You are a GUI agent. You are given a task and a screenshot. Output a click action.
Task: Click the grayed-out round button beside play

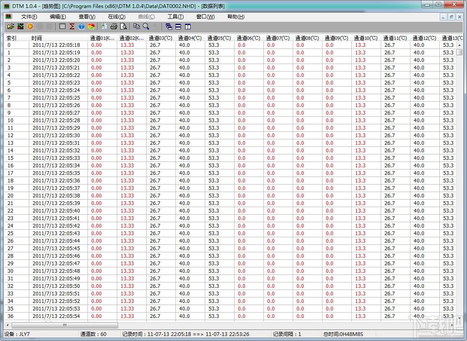(x=40, y=26)
